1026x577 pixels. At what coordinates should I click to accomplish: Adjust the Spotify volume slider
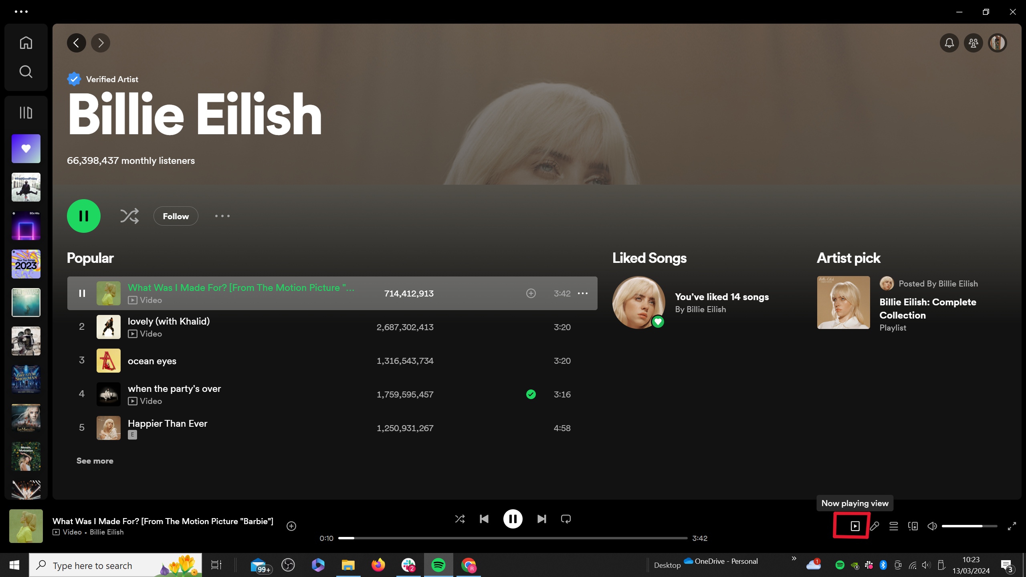[x=969, y=526]
